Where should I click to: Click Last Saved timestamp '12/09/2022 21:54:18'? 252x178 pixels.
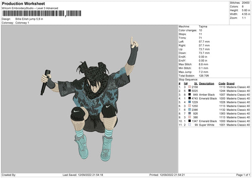pyautogui.click(x=90, y=175)
